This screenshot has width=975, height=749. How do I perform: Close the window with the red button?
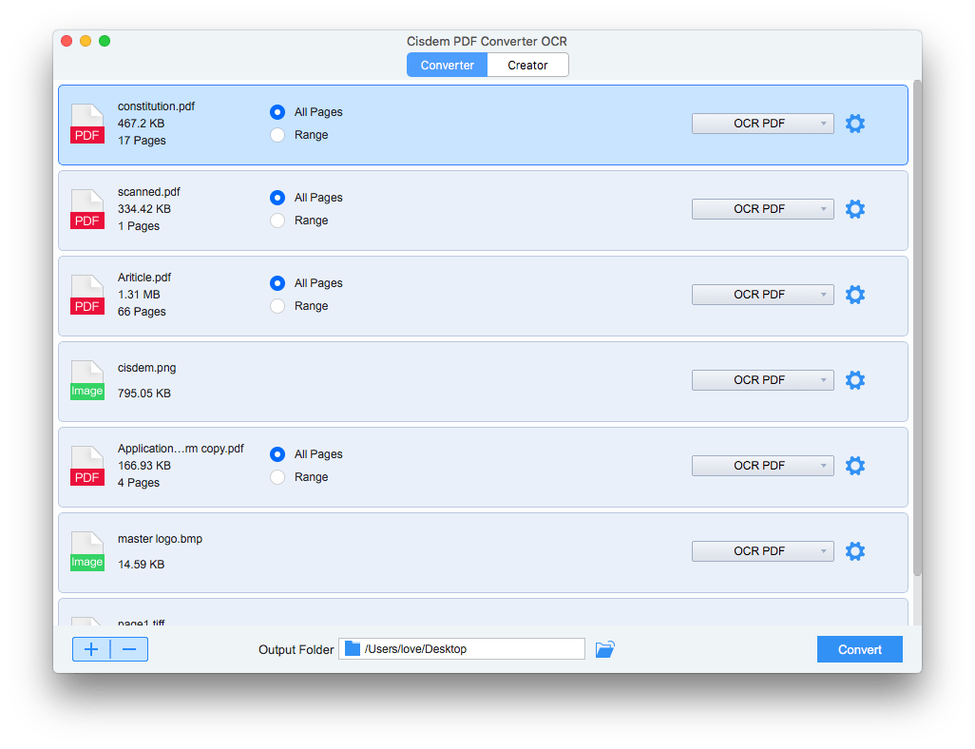click(x=67, y=41)
